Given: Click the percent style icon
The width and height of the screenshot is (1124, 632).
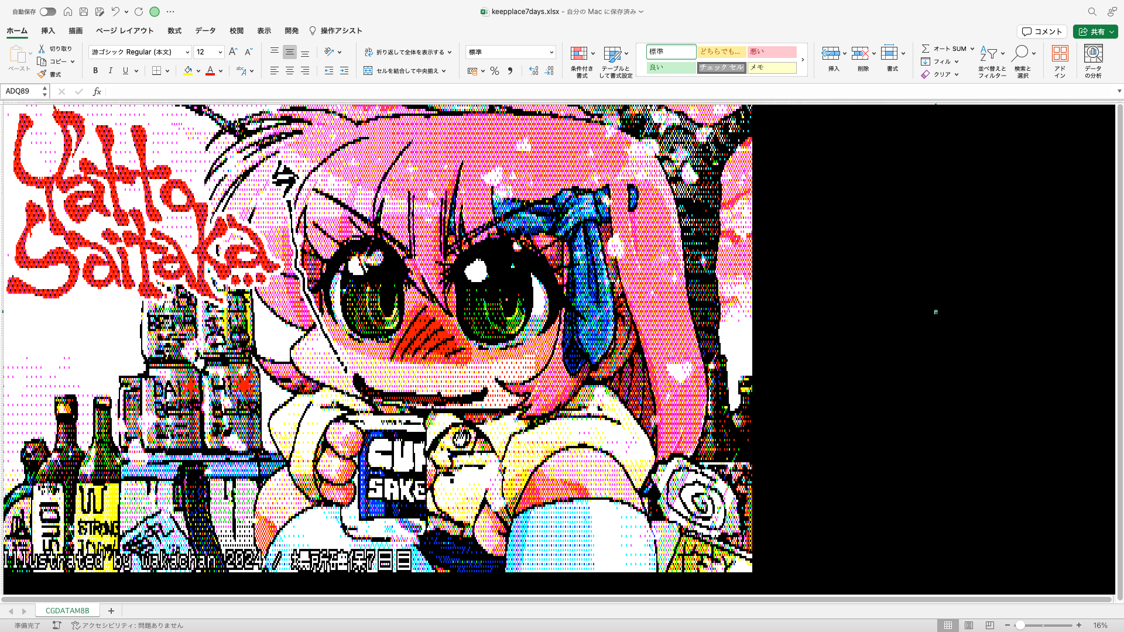Looking at the screenshot, I should pyautogui.click(x=495, y=71).
